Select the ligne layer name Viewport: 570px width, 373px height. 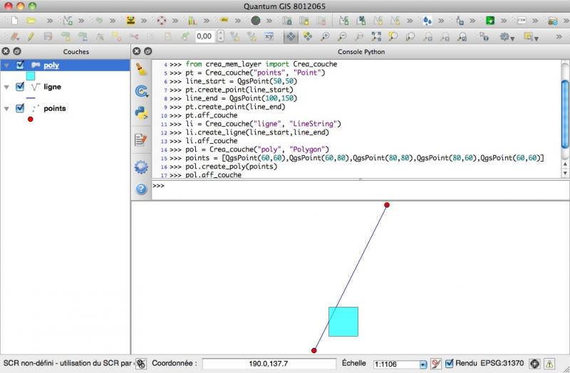[x=52, y=87]
